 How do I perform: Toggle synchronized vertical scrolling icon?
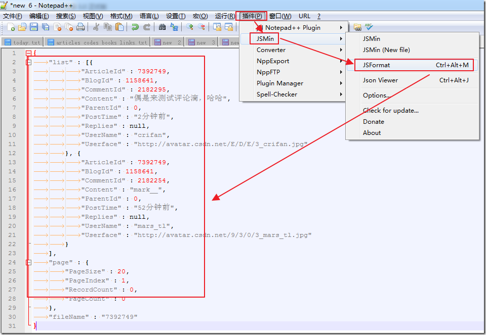[217, 27]
